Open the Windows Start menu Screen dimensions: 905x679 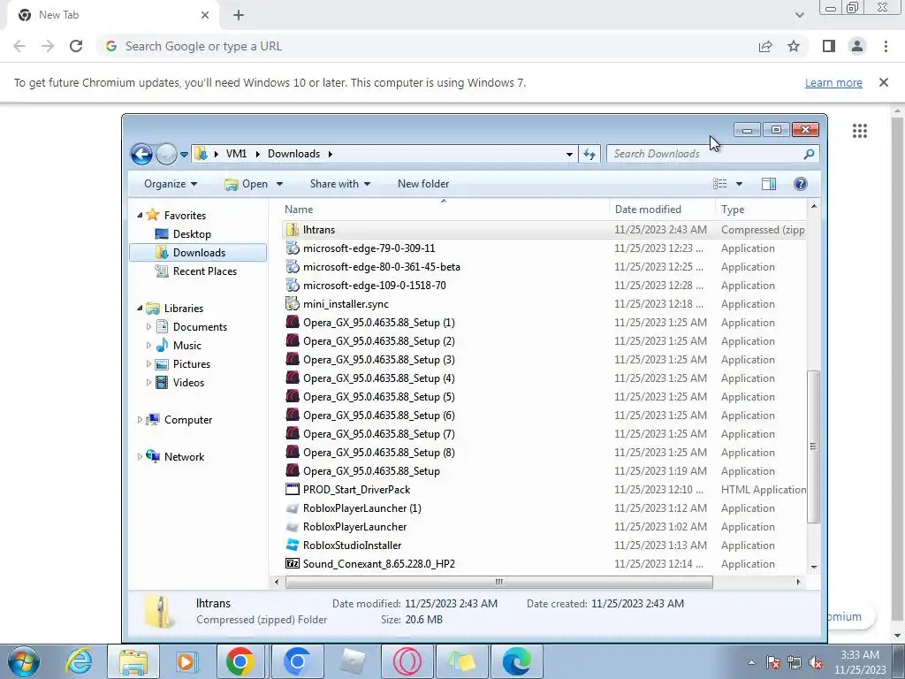pos(23,661)
